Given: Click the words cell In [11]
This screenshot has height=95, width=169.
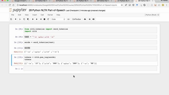Looking at the screenshot, I should coord(90,48).
